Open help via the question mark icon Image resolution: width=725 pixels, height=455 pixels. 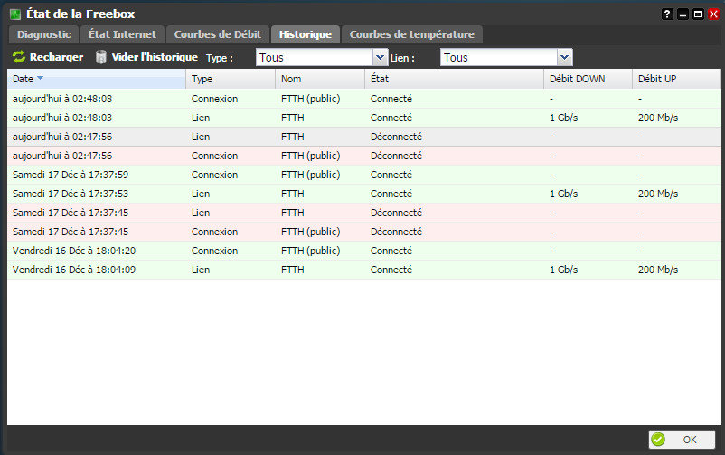(667, 14)
